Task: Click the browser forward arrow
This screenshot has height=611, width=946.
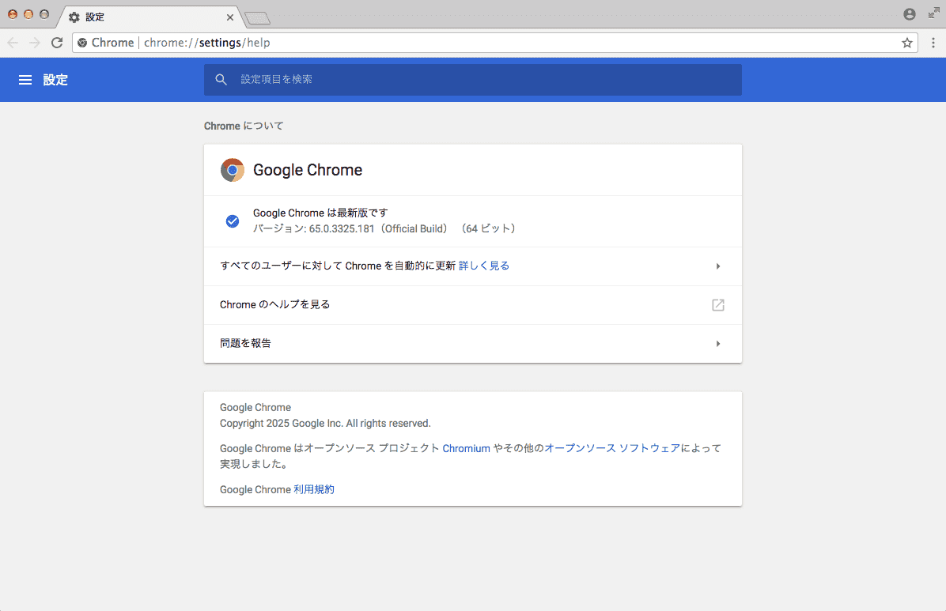Action: 34,43
